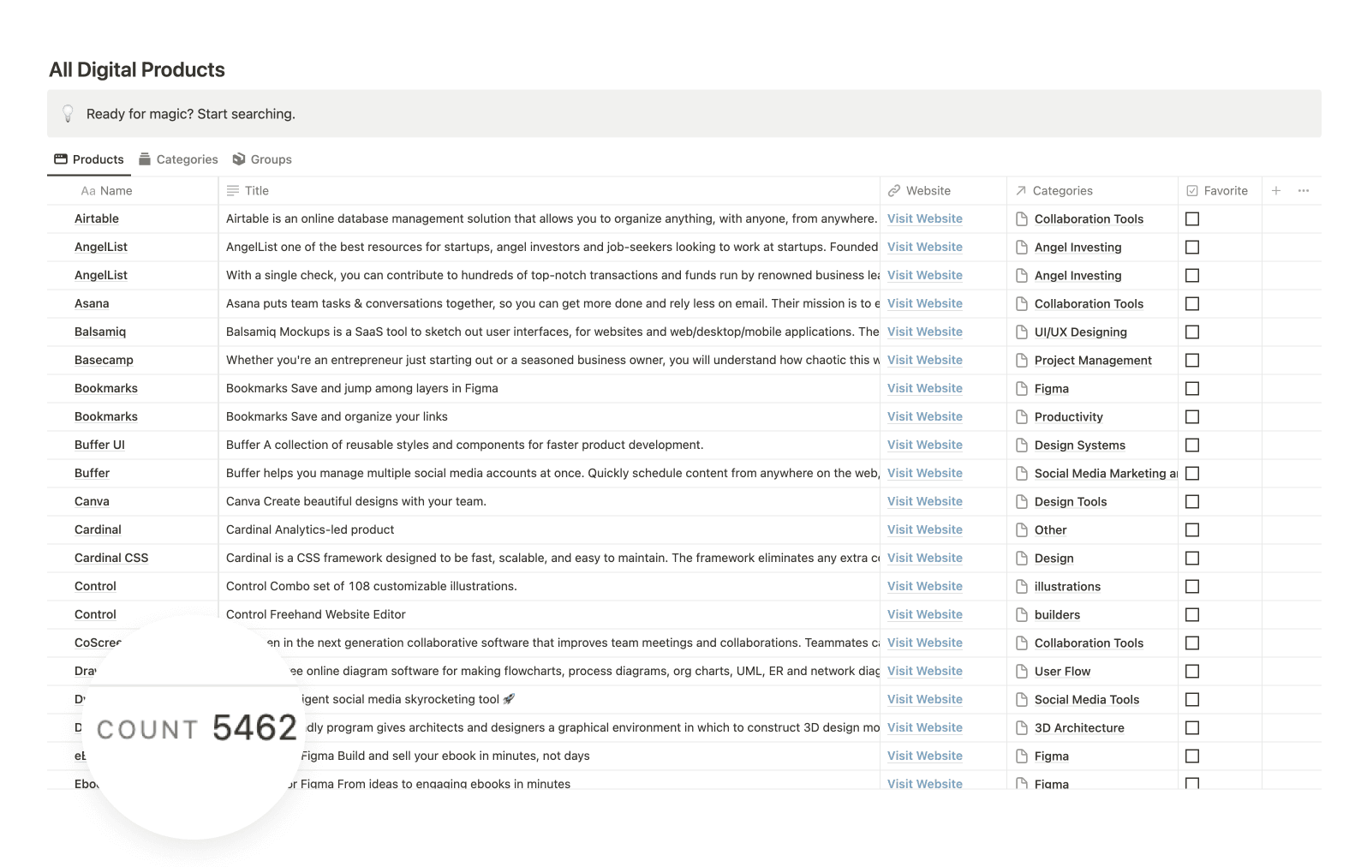Check the Favorite box for Basecamp
Image resolution: width=1367 pixels, height=867 pixels.
point(1192,361)
